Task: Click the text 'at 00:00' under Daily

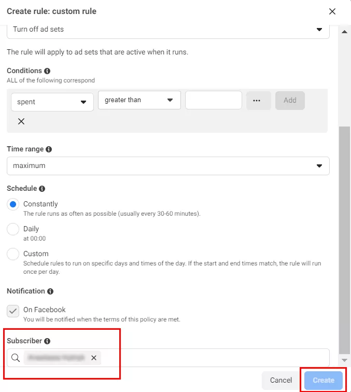Action: 35,239
